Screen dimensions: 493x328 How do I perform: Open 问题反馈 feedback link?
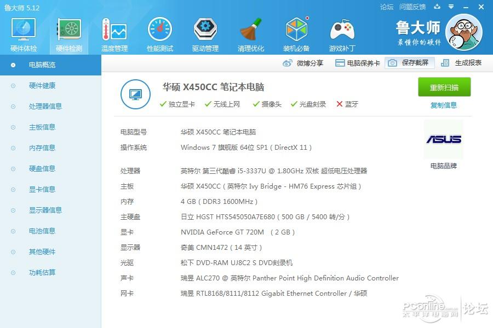412,7
